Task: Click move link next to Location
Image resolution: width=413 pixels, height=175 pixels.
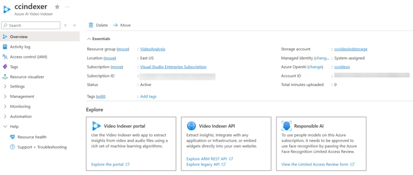Action: (x=110, y=58)
